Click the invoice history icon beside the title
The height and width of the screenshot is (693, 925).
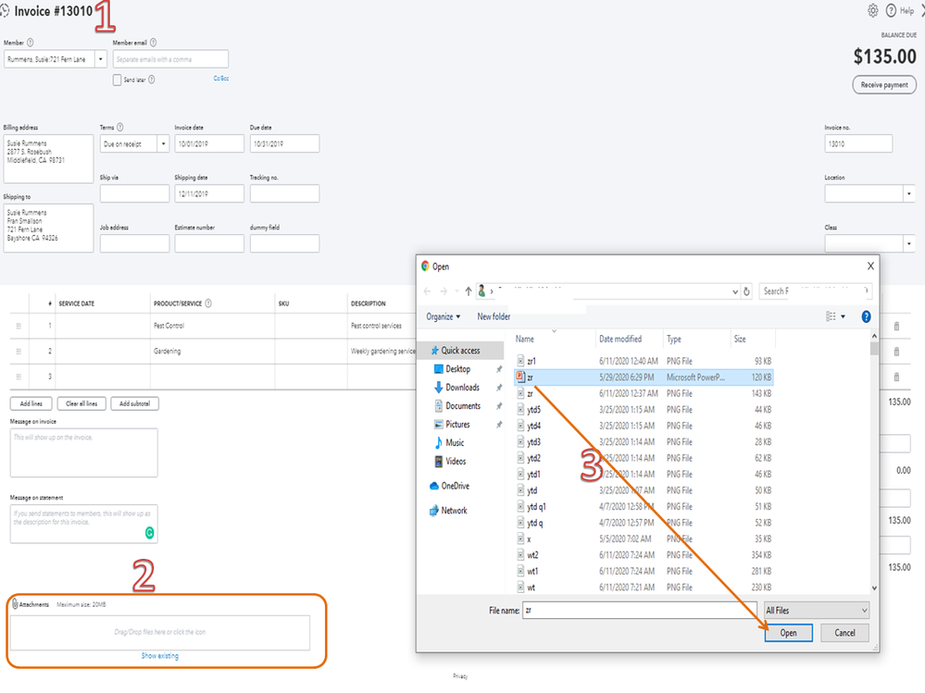click(x=5, y=10)
